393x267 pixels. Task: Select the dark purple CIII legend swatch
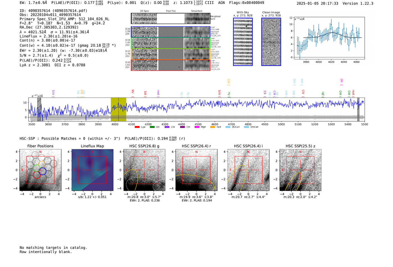182,127
